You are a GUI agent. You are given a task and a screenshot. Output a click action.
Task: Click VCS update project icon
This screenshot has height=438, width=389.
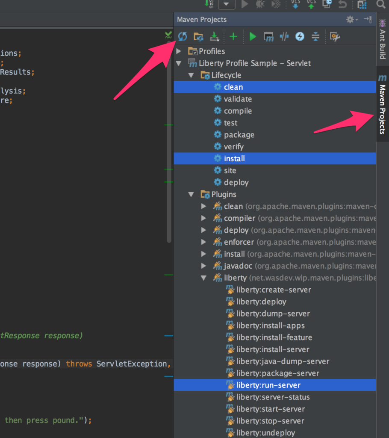click(295, 4)
